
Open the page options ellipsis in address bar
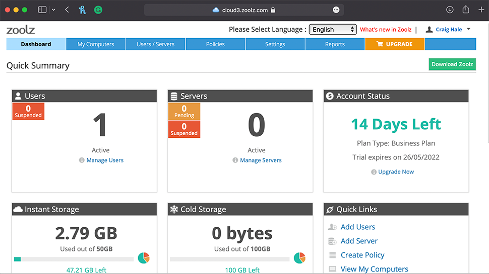(336, 10)
